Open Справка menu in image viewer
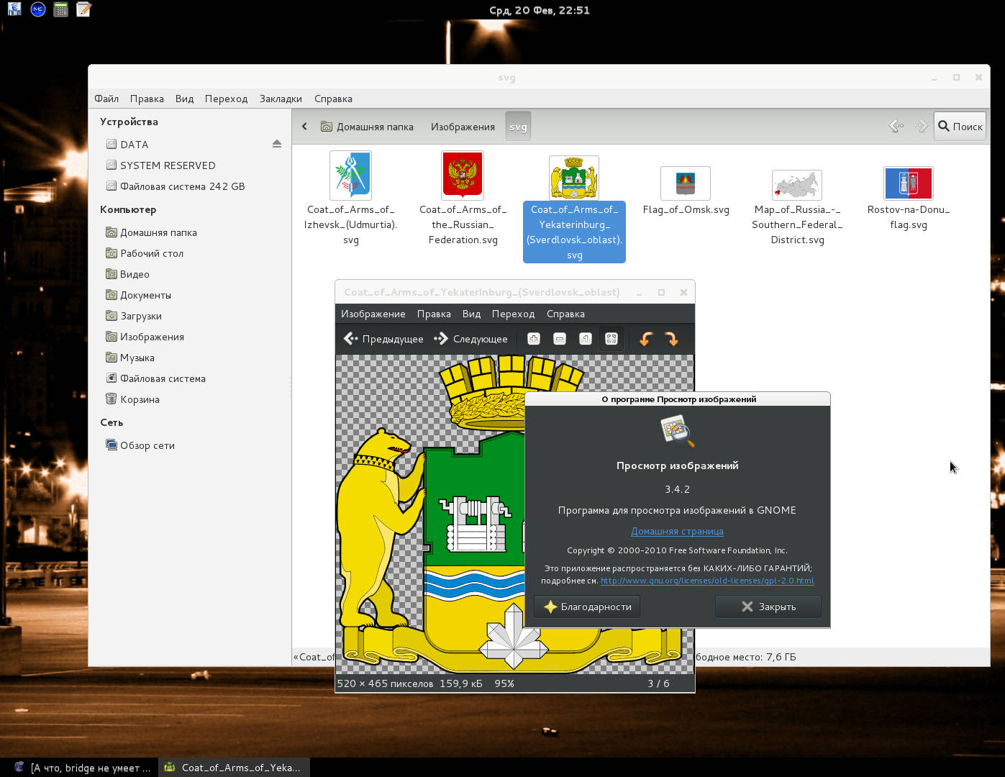 [565, 314]
